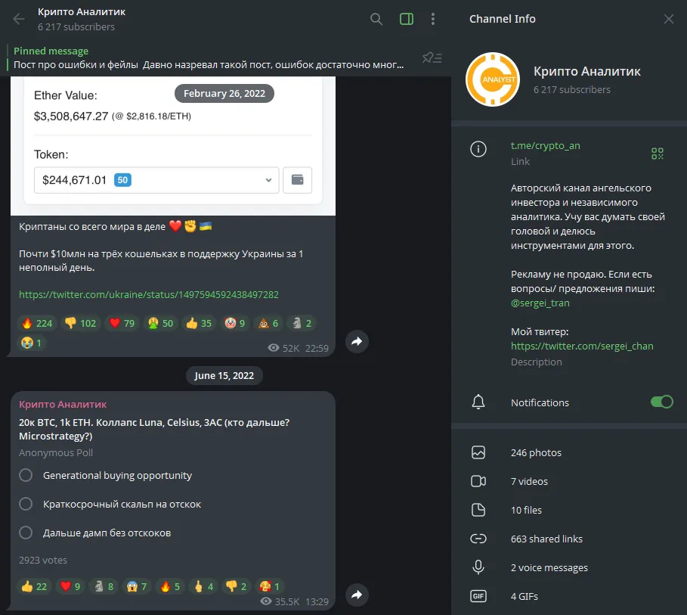Click the files document icon
This screenshot has height=615, width=687.
pyautogui.click(x=478, y=510)
